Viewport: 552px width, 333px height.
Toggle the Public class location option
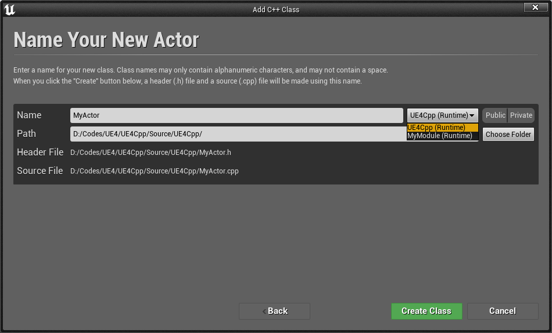[495, 115]
